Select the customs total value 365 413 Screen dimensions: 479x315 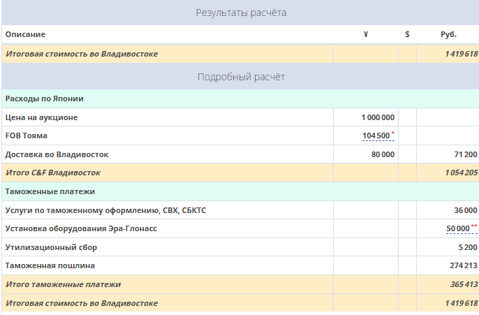tap(464, 284)
